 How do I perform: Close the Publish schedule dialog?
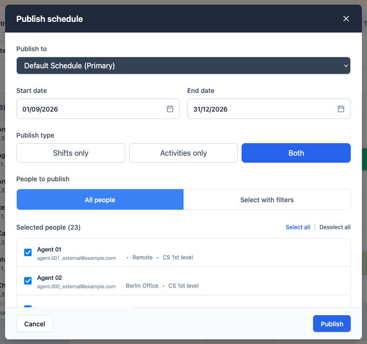(346, 19)
